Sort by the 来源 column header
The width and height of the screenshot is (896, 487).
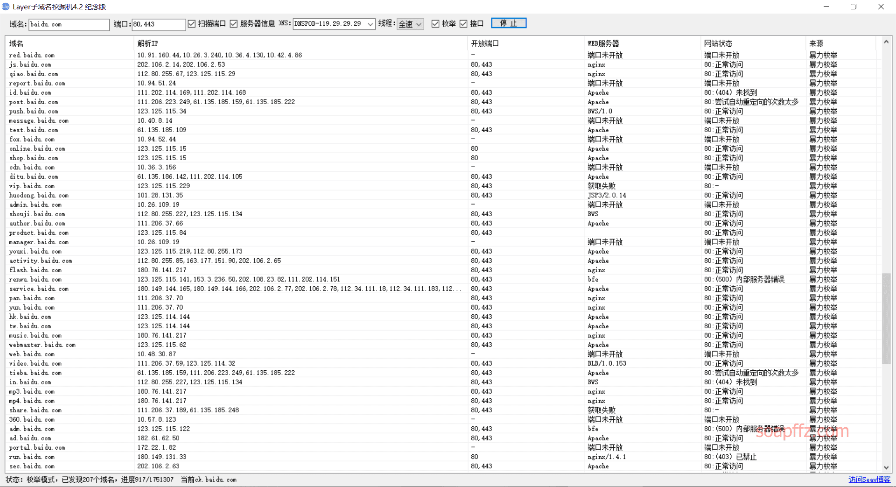click(x=841, y=43)
